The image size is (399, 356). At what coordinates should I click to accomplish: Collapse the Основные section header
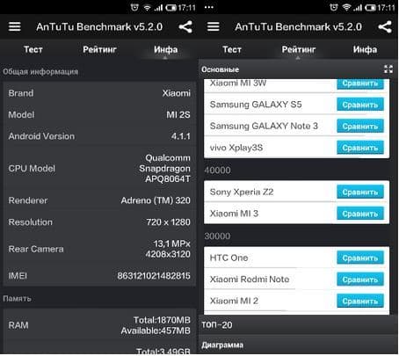click(299, 69)
